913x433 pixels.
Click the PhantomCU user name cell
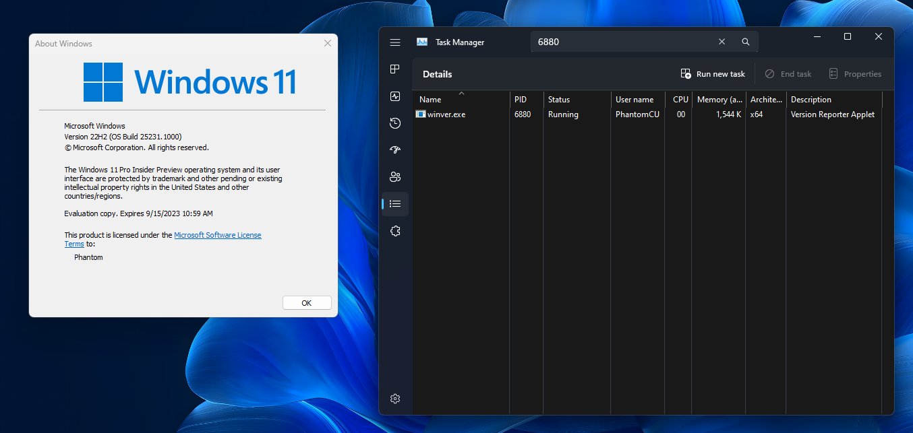[637, 114]
